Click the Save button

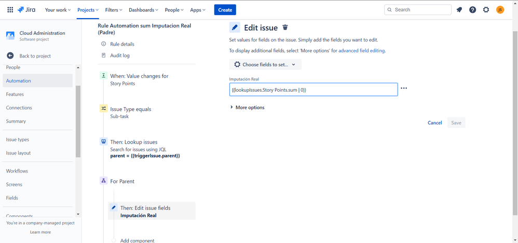pyautogui.click(x=456, y=123)
